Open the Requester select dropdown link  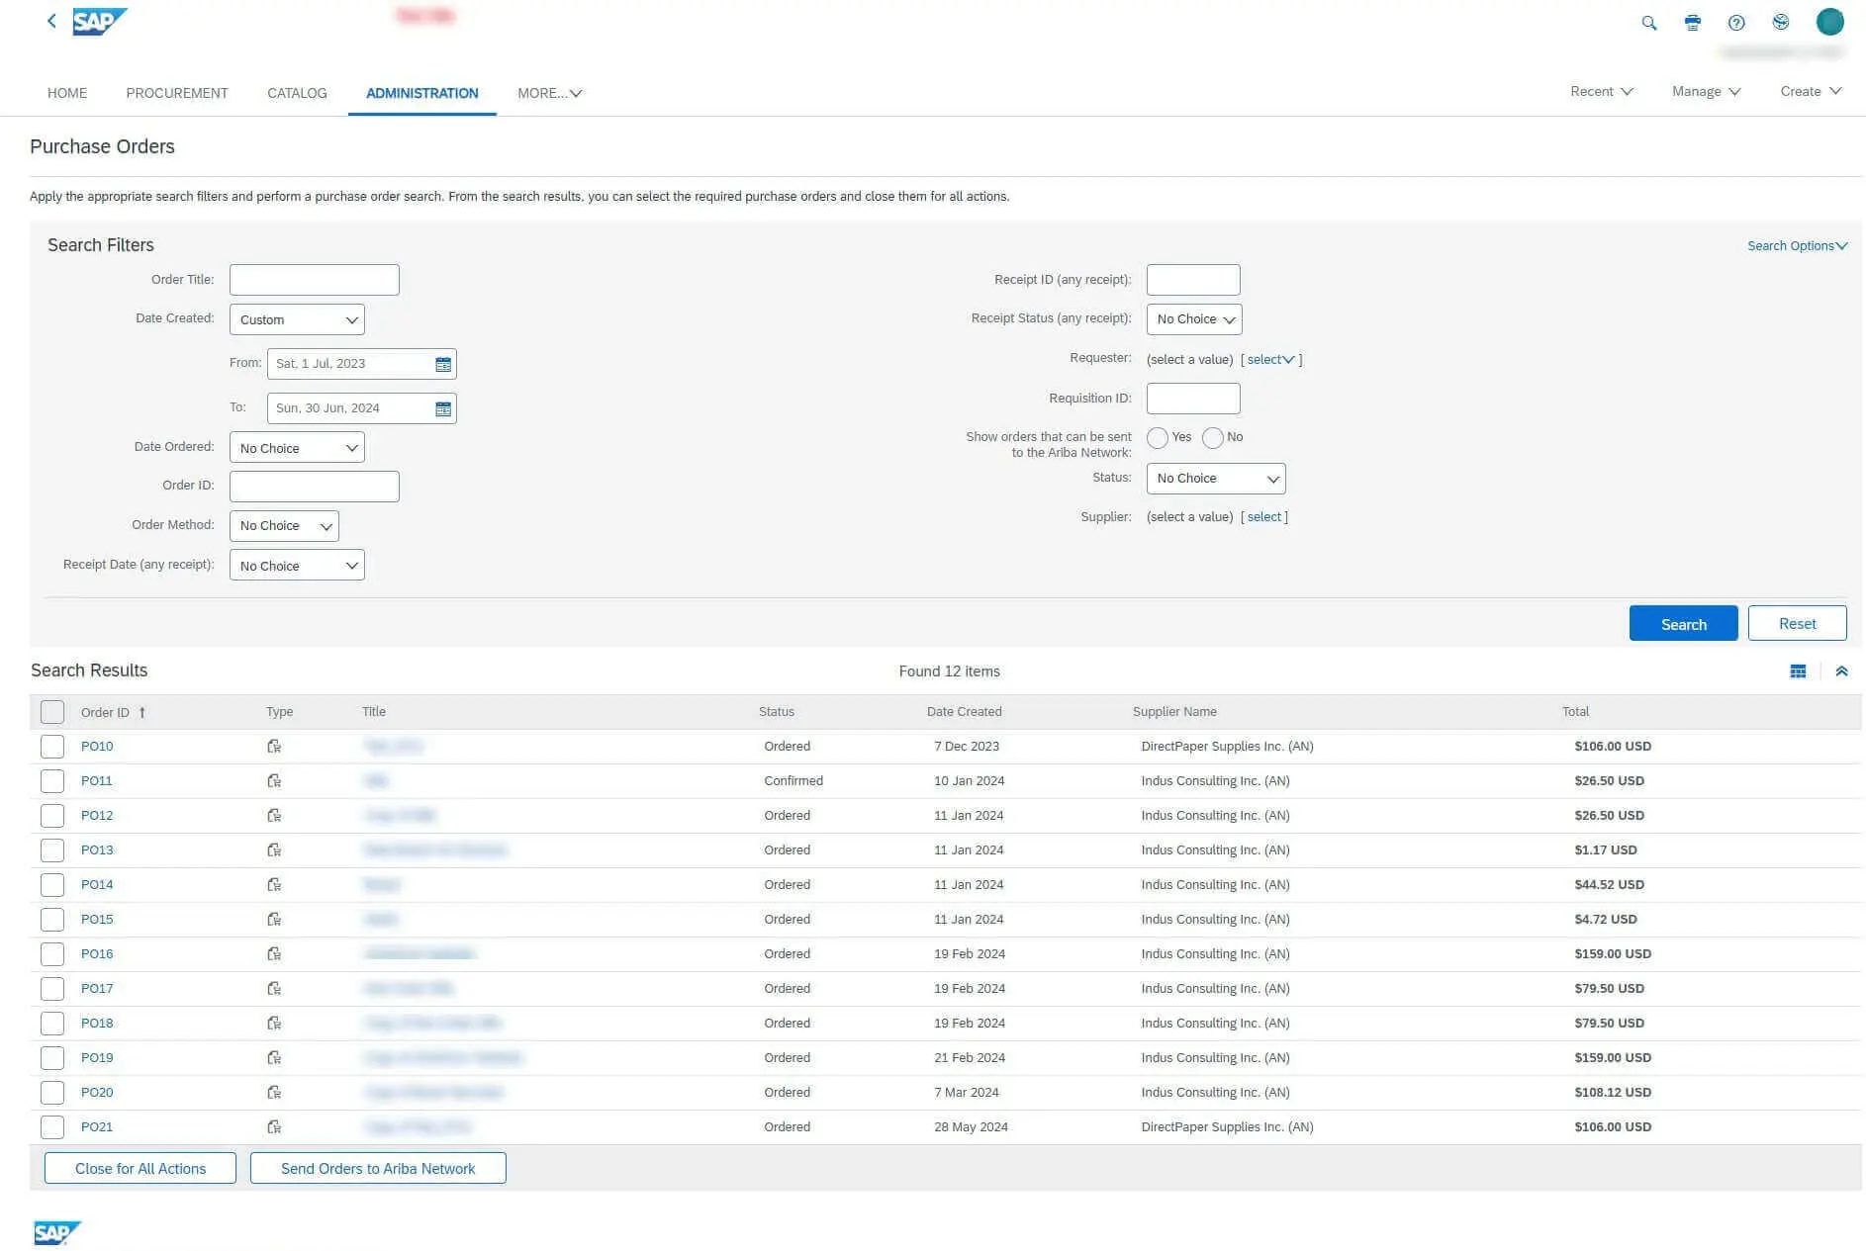1270,360
